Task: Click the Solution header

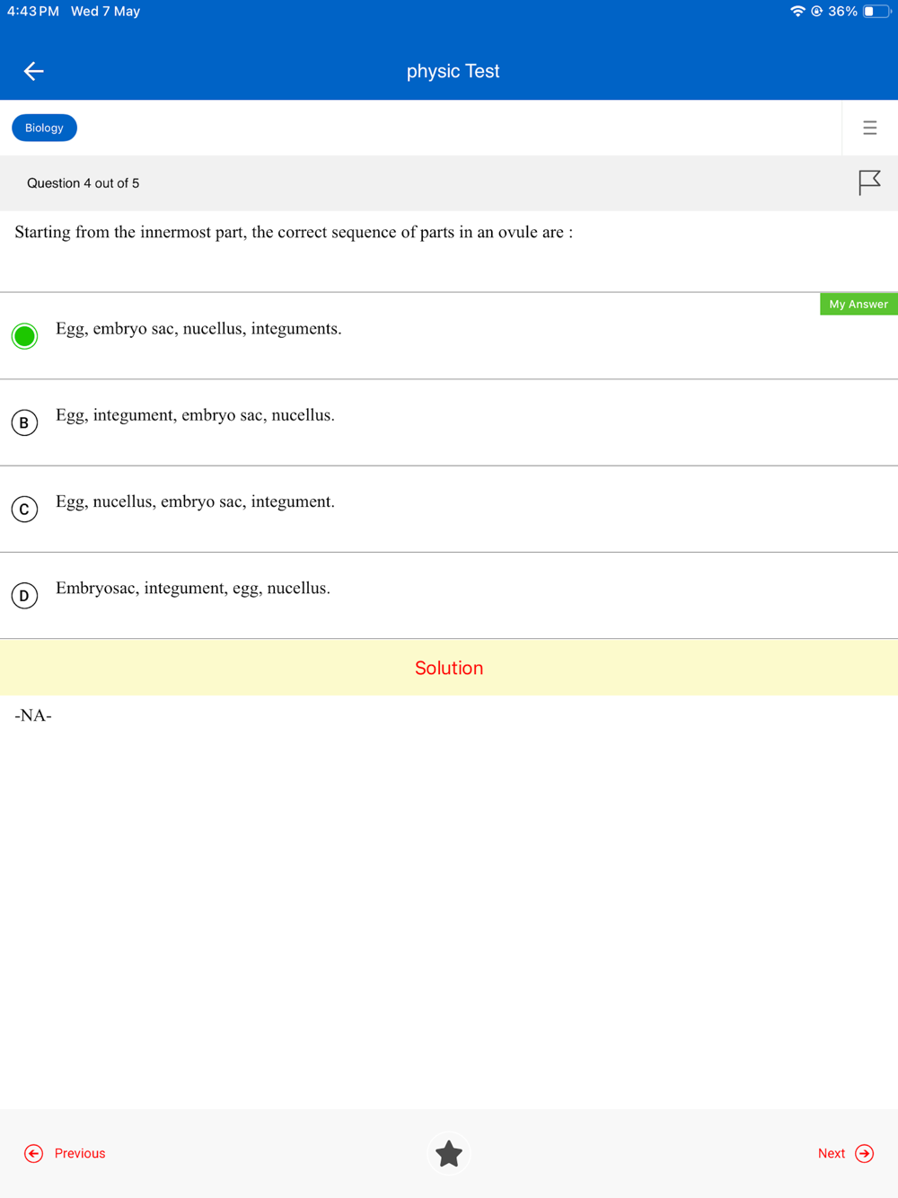Action: pyautogui.click(x=449, y=668)
